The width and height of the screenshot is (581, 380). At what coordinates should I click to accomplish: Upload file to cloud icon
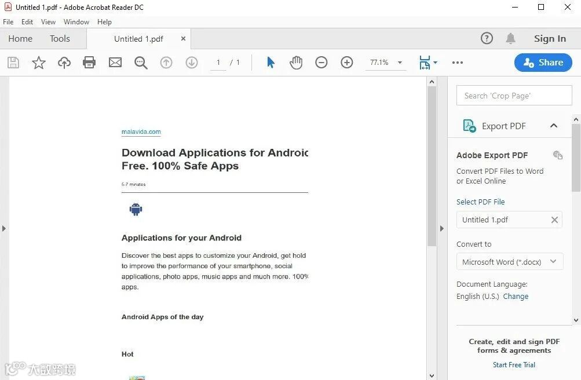coord(64,63)
